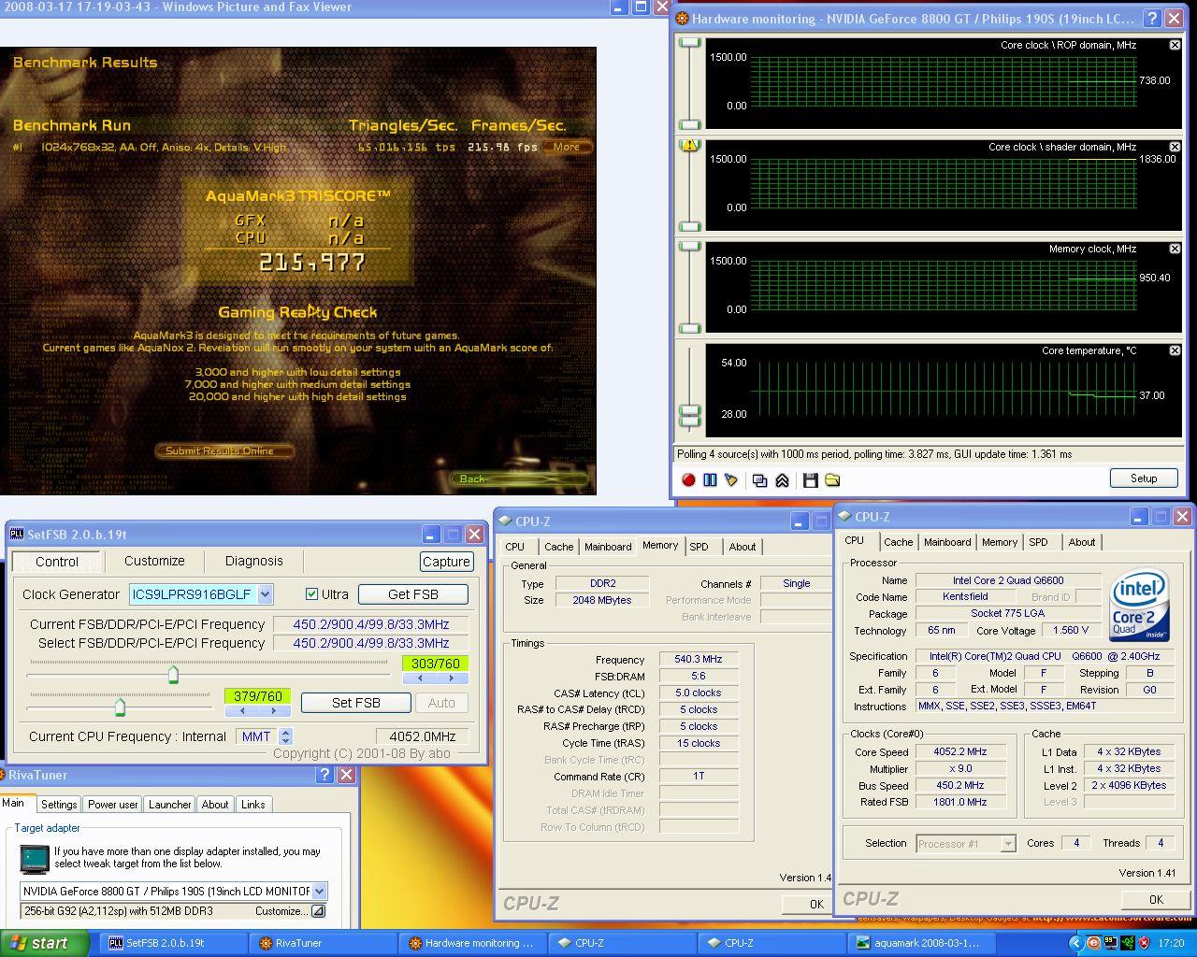This screenshot has width=1197, height=957.
Task: Click the orange e tray icon
Action: (x=1094, y=943)
